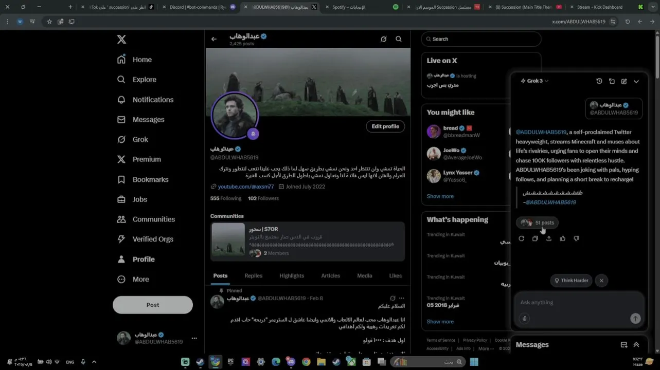This screenshot has width=660, height=370.
Task: Open Jobs from the sidebar
Action: point(132,199)
